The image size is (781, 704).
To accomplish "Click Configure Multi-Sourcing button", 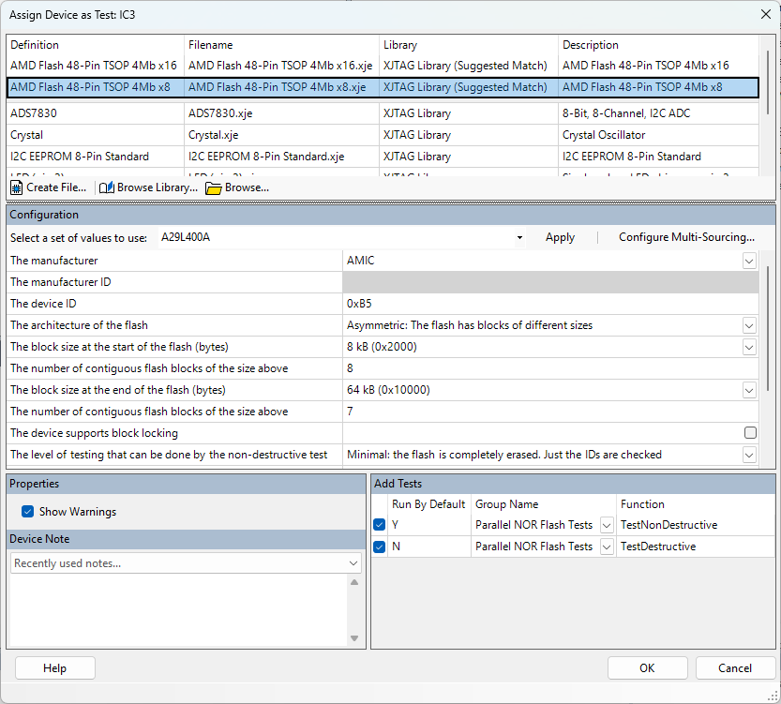I will tap(686, 238).
